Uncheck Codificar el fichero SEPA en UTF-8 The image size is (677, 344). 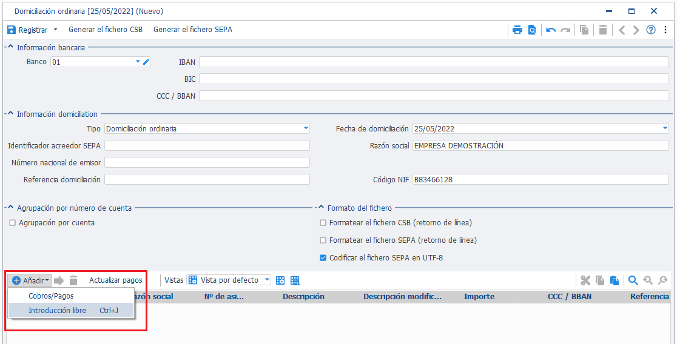323,258
